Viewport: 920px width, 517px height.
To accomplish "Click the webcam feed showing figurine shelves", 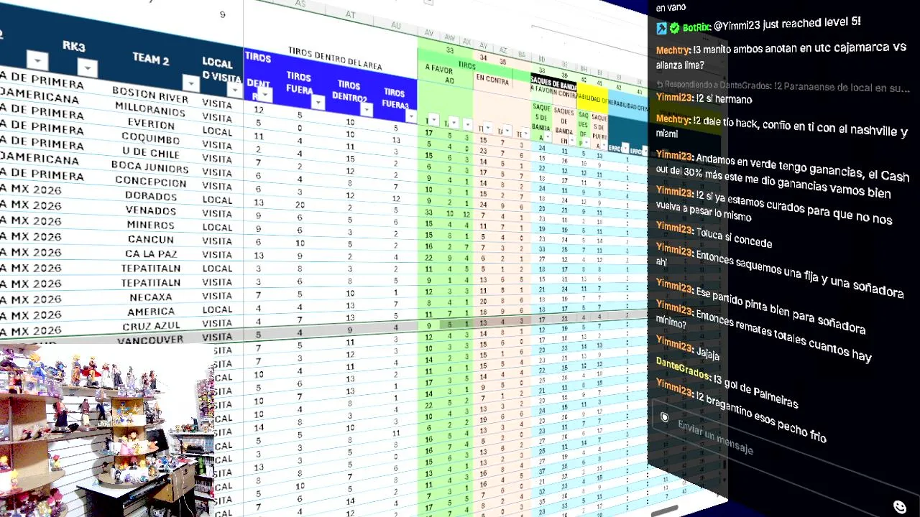I will 108,430.
